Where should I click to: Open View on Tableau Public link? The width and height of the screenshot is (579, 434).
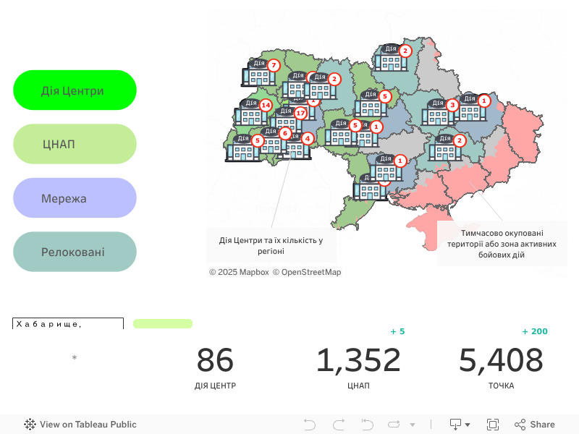80,425
